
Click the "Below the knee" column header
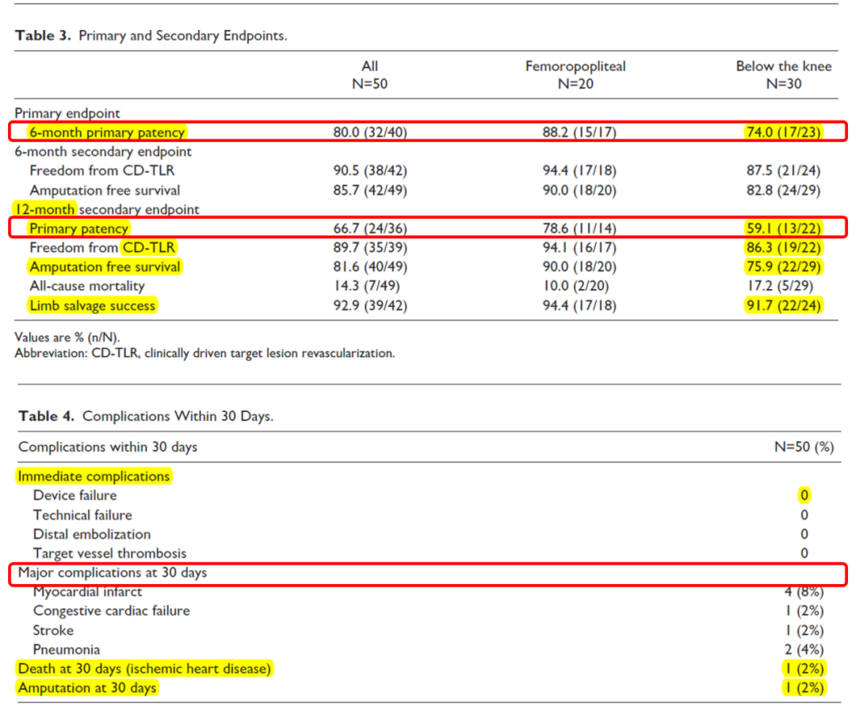[783, 66]
